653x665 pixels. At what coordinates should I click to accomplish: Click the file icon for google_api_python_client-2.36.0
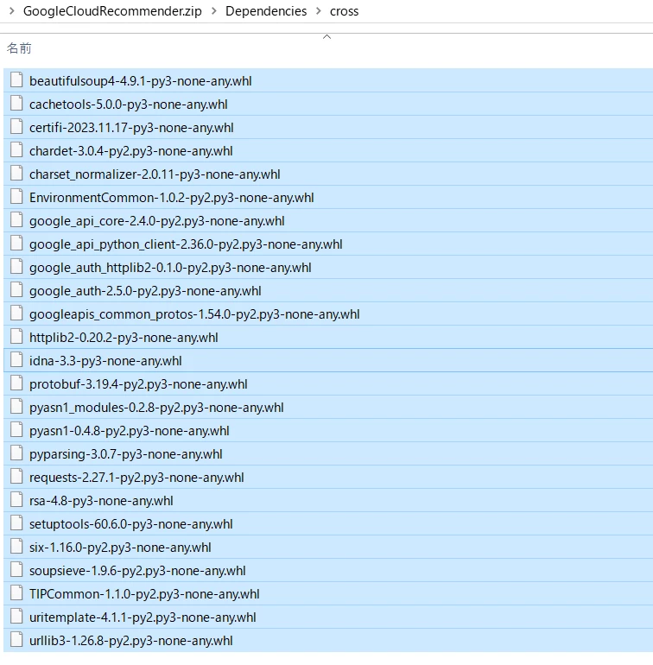coord(16,243)
